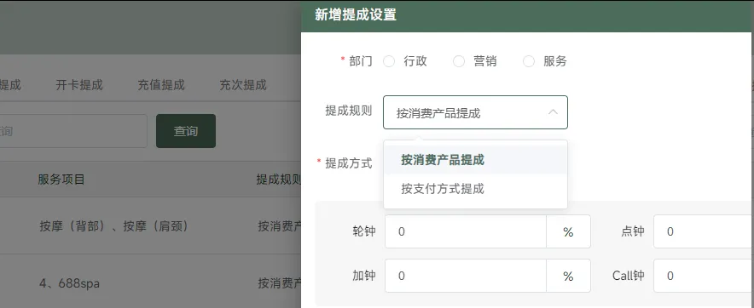Click the 点钟 input field
This screenshot has height=308, width=754.
pyautogui.click(x=704, y=231)
